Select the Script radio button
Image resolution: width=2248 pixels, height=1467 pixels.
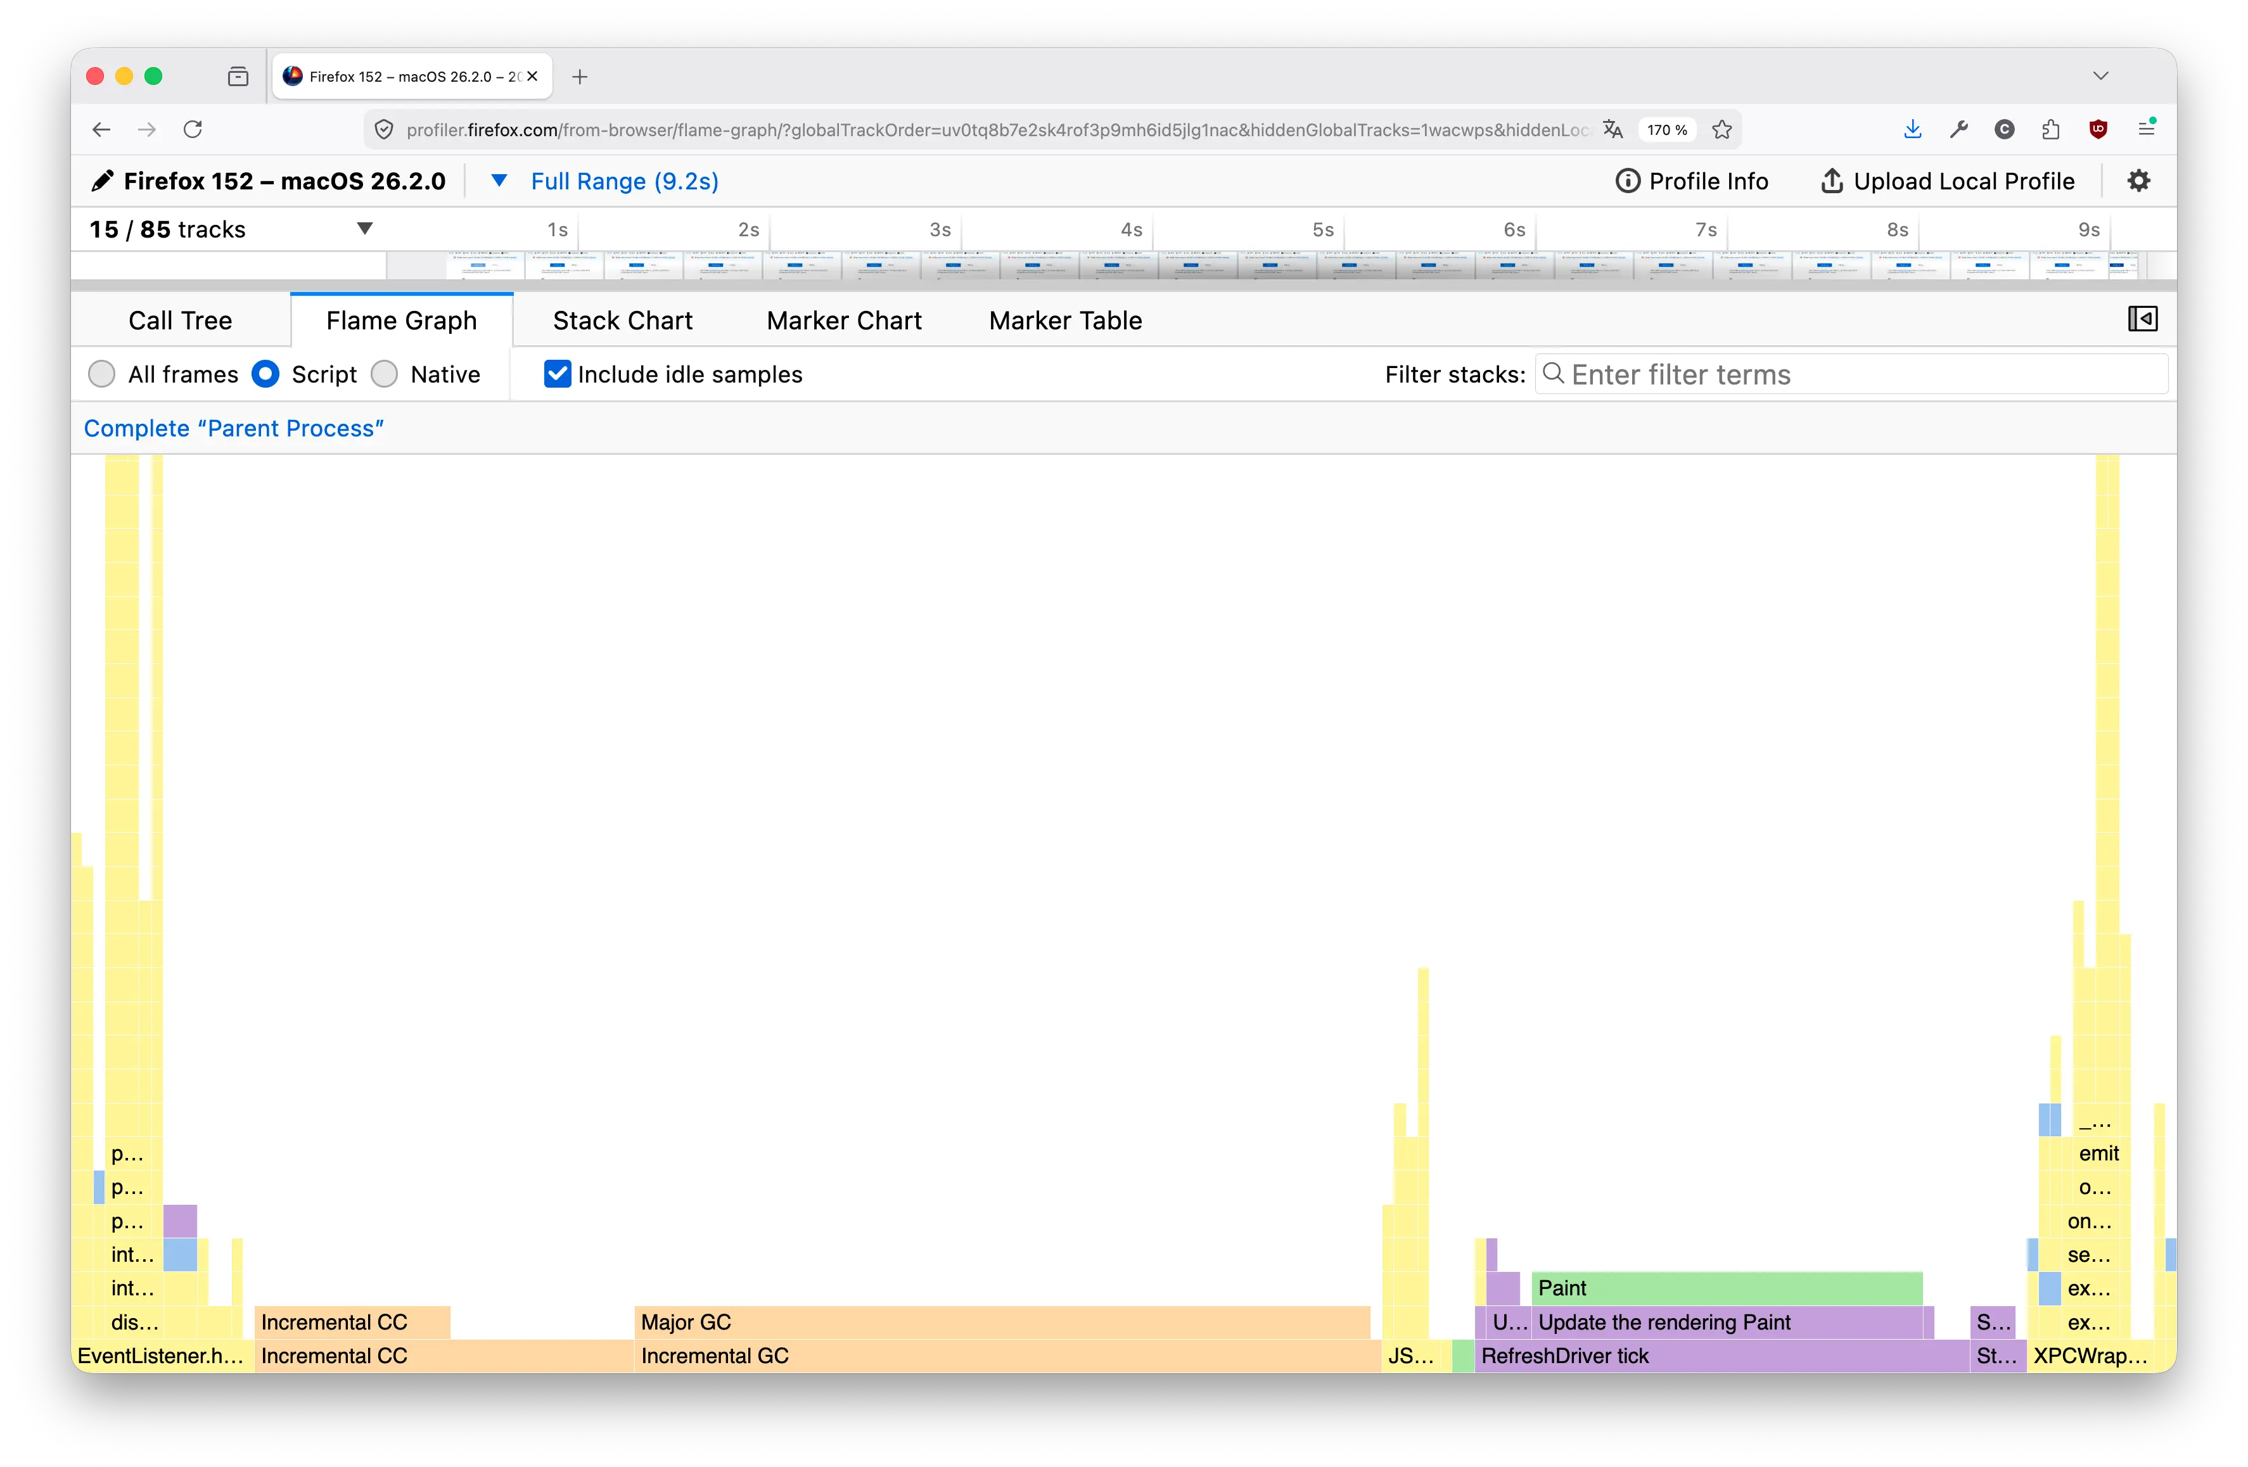265,374
